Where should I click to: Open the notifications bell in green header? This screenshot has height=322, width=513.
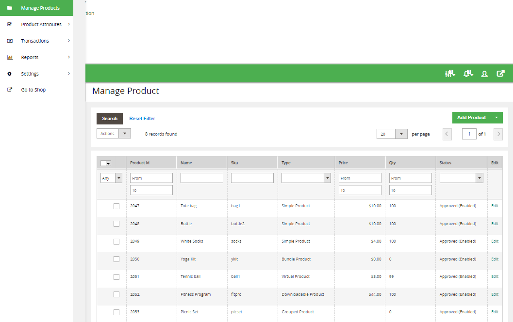click(x=468, y=74)
